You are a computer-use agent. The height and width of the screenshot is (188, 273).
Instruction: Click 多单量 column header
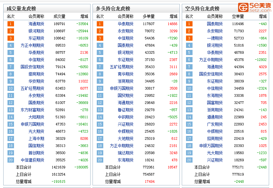coord(149,16)
